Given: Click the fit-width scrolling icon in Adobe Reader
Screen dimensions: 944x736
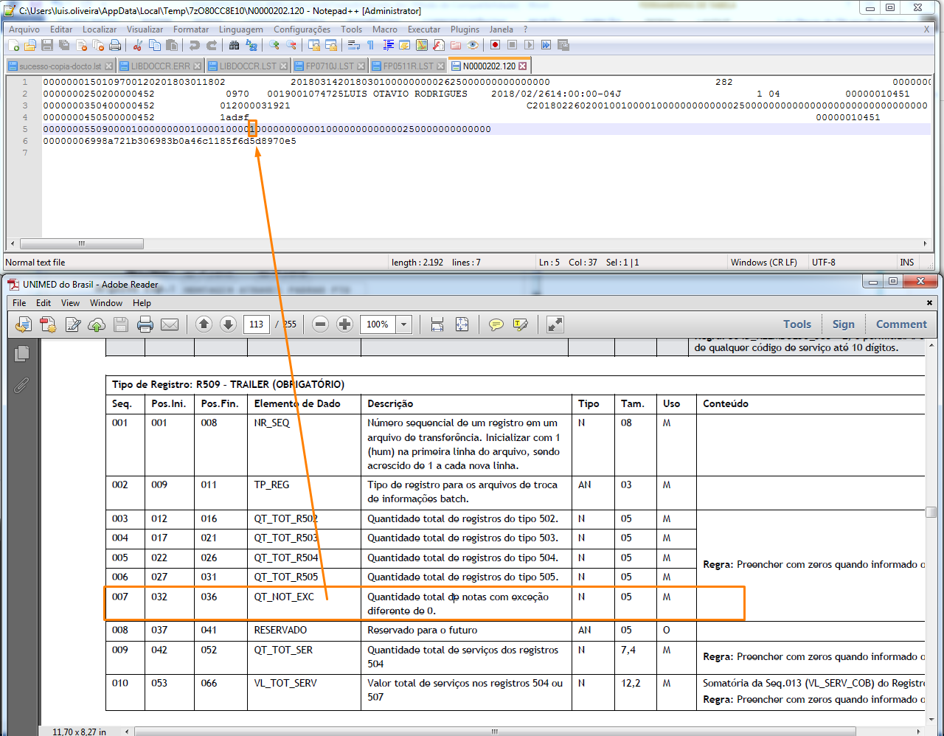Looking at the screenshot, I should coord(437,324).
